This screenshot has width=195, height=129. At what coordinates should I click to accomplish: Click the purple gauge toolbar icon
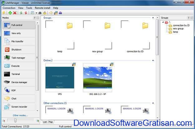60,13
